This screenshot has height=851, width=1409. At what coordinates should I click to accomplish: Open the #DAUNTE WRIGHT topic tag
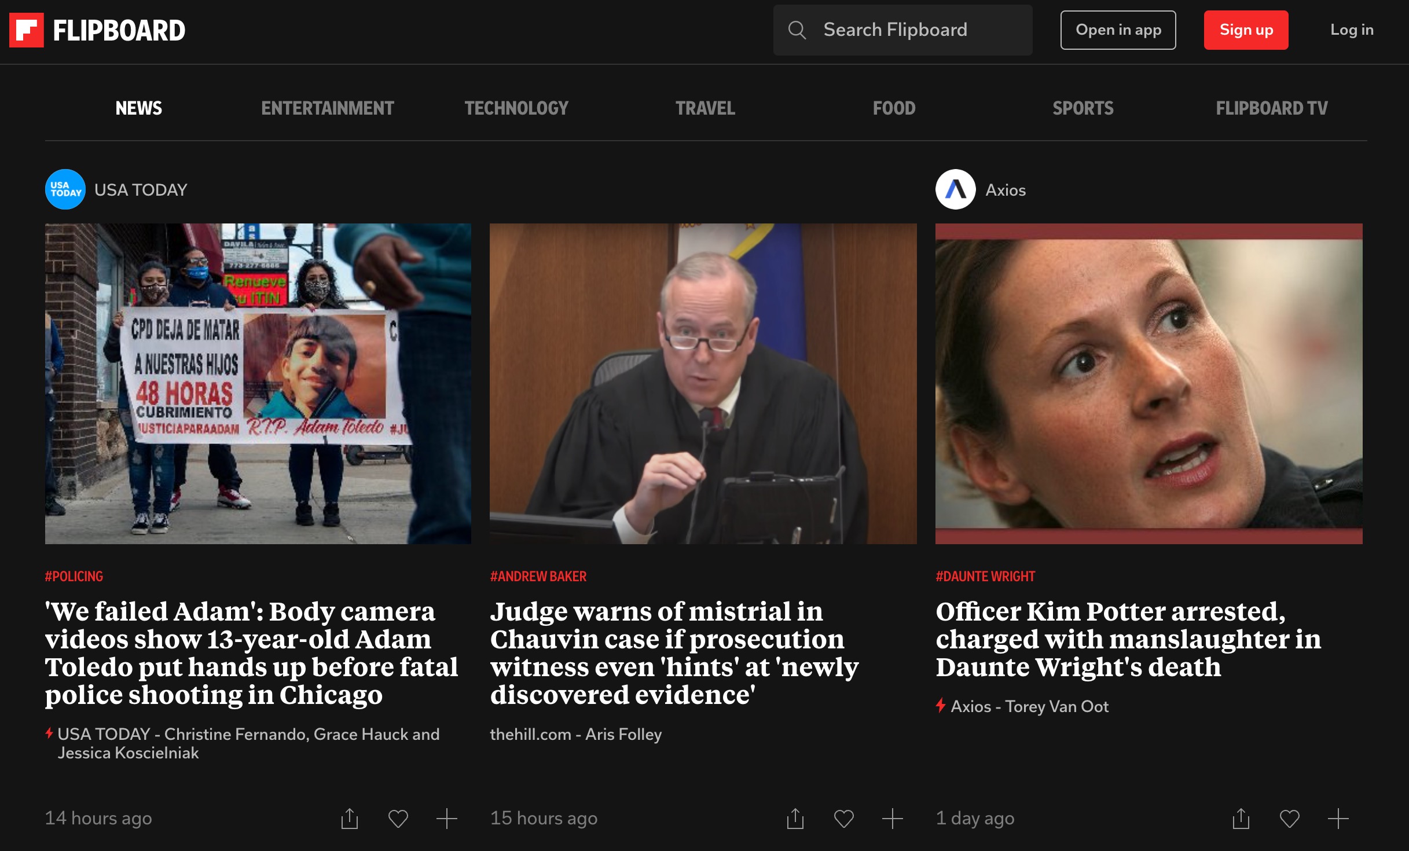pos(985,577)
